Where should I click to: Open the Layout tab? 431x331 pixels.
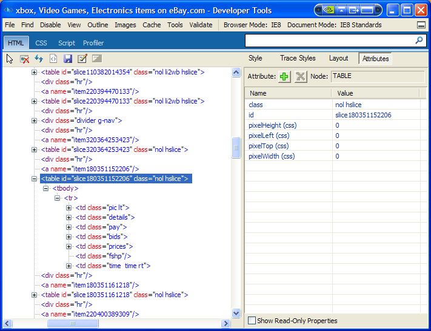tap(339, 58)
